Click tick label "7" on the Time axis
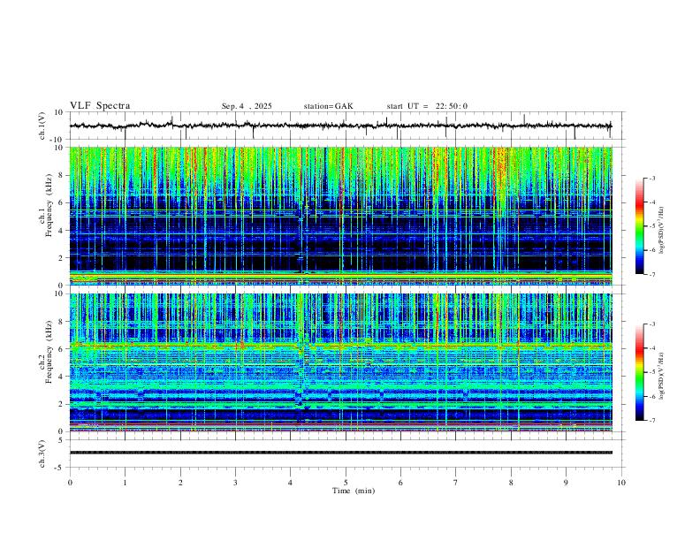This screenshot has width=700, height=541. tap(456, 483)
